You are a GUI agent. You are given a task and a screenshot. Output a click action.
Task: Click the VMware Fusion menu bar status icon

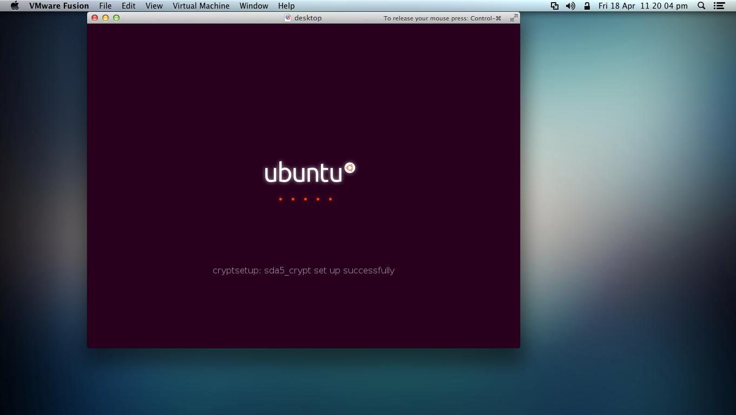tap(555, 6)
